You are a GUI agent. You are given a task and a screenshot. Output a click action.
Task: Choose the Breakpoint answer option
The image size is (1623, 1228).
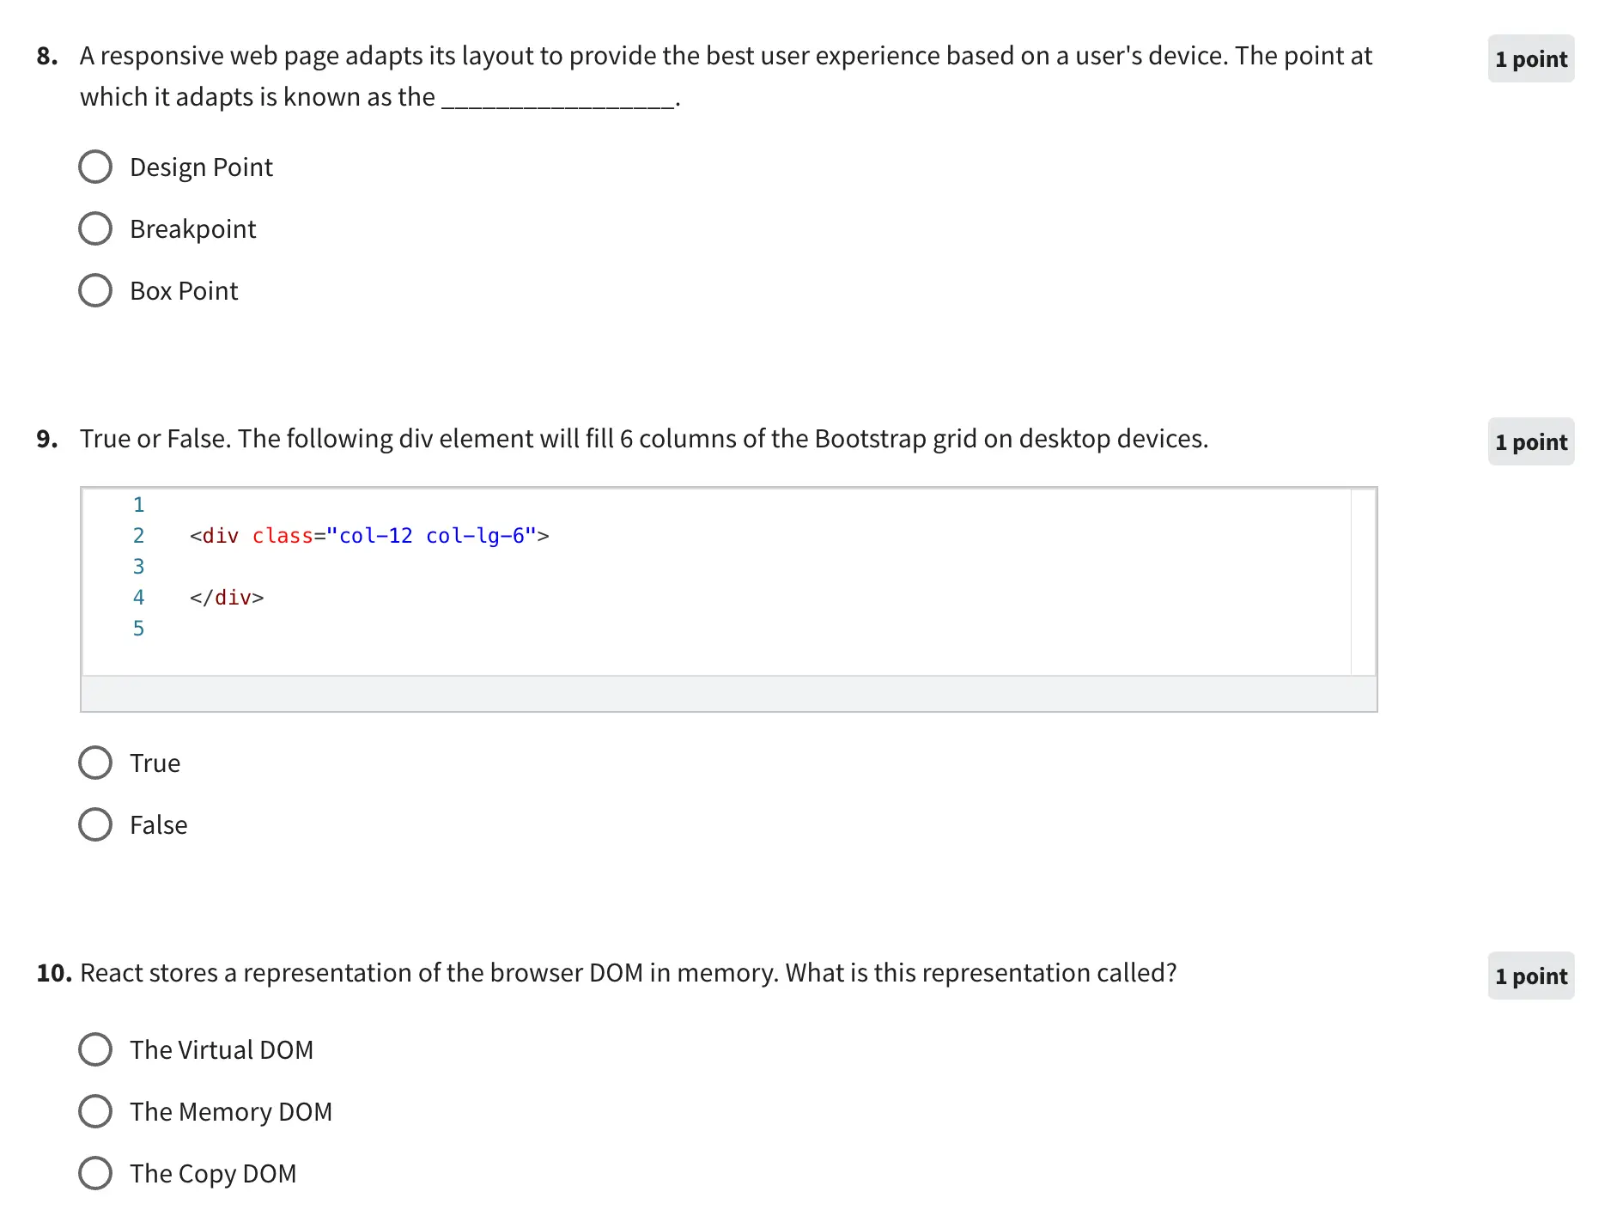[95, 229]
